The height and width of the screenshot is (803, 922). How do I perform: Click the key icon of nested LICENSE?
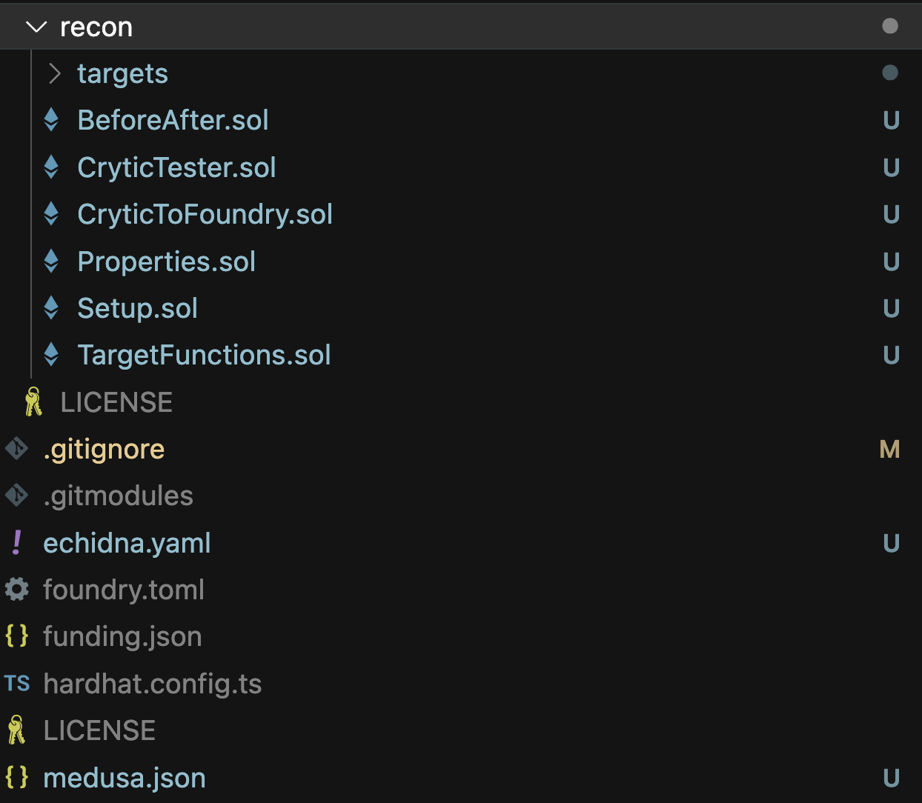pos(33,401)
